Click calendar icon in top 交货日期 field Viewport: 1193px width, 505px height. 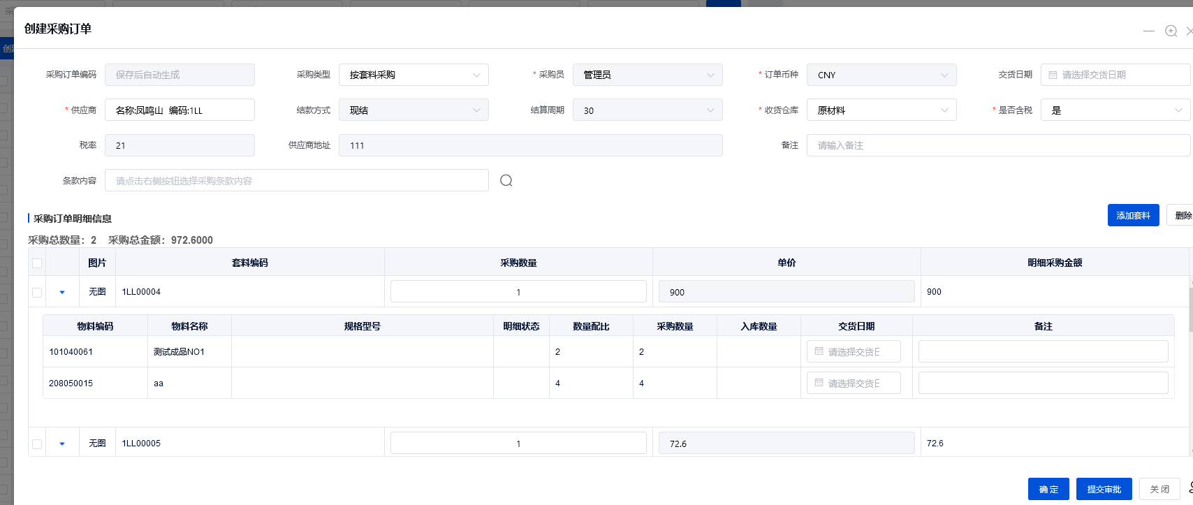[1053, 75]
